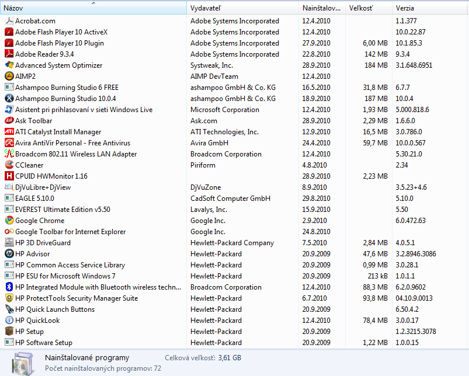
Task: Click Ashampoo Burning Studio 6 FREE icon
Action: [9, 87]
